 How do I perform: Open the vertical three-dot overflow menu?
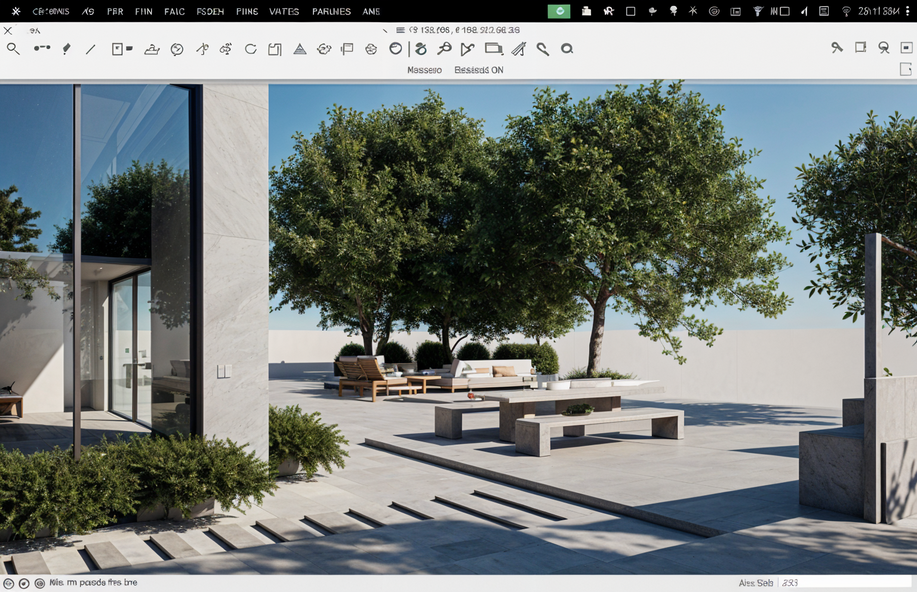click(x=907, y=11)
